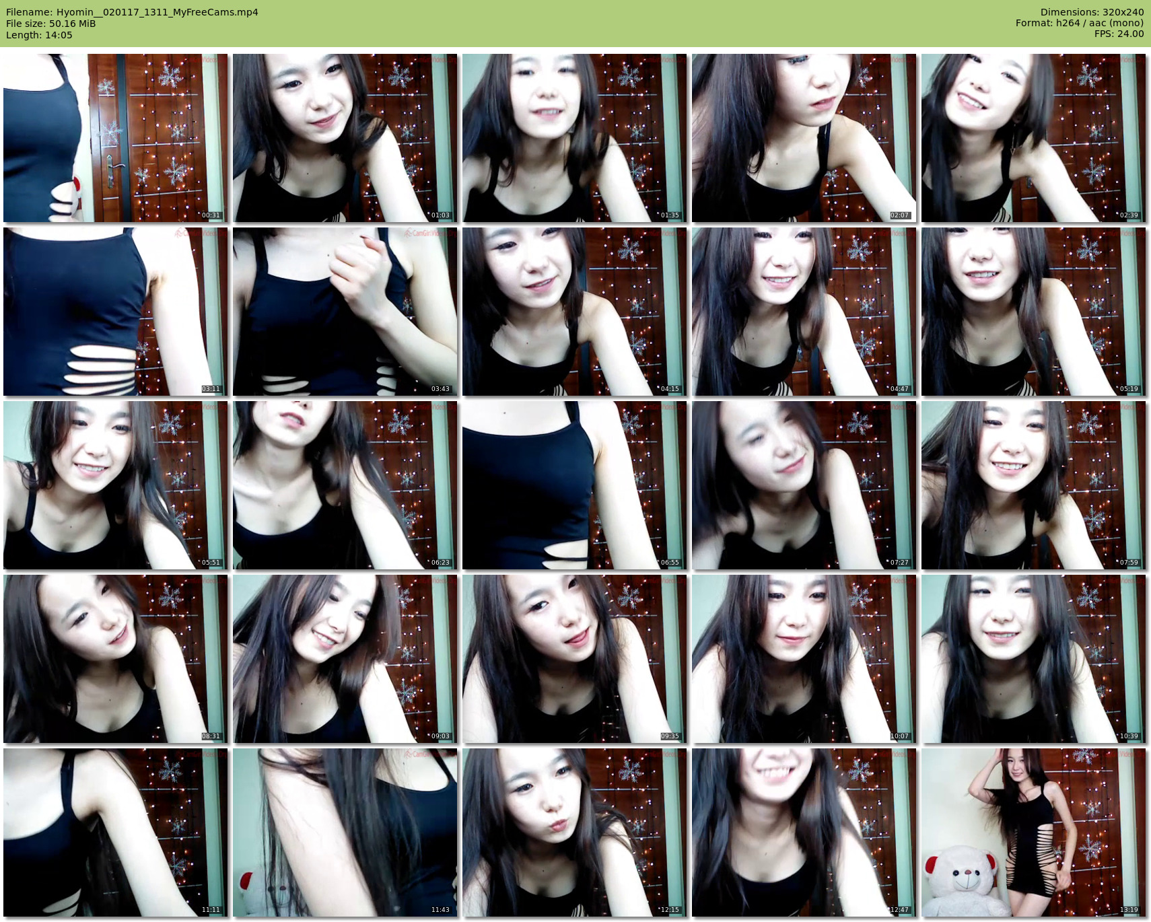This screenshot has width=1151, height=922.
Task: Click the FPS 24.00 label
Action: click(1119, 34)
